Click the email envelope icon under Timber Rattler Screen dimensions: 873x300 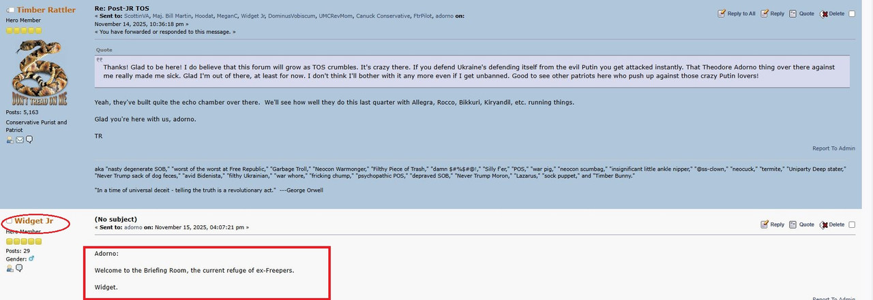20,140
